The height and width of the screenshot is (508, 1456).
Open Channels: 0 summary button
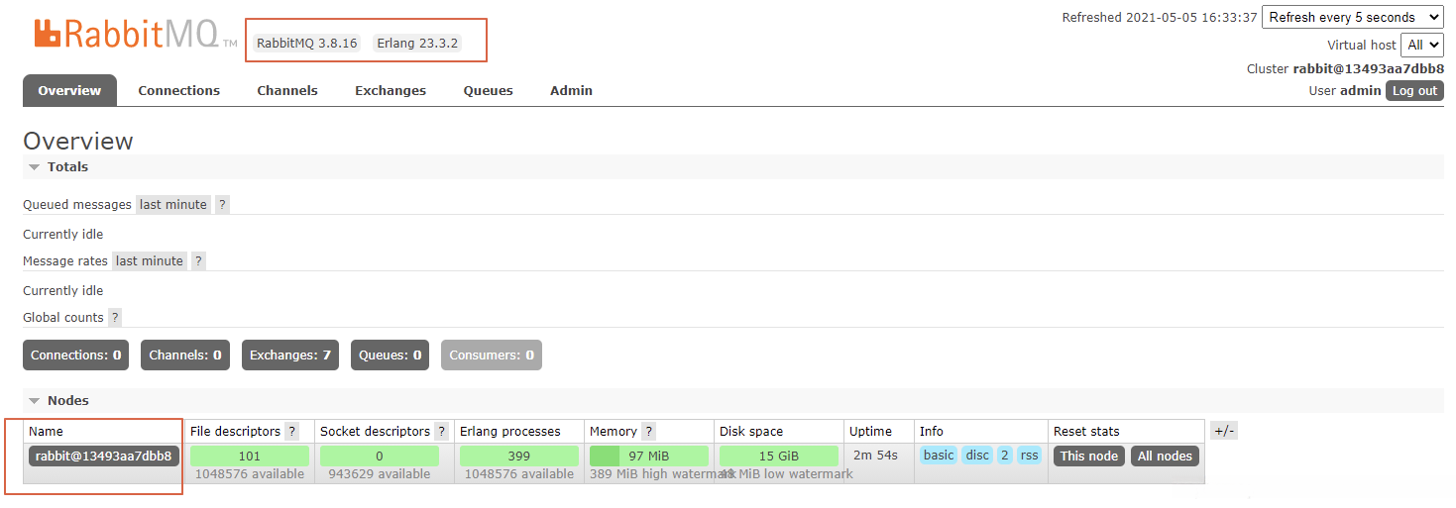coord(185,356)
